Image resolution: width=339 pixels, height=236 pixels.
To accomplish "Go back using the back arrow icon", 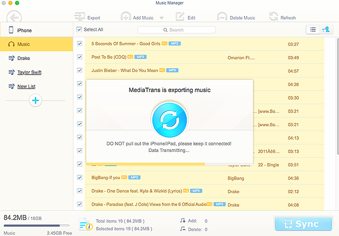I will [x=14, y=17].
